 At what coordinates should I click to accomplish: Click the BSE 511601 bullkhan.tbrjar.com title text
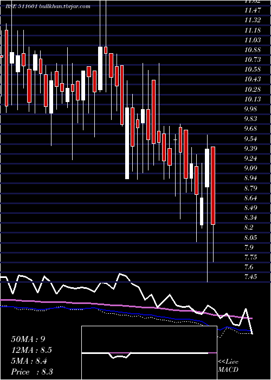click(x=48, y=7)
